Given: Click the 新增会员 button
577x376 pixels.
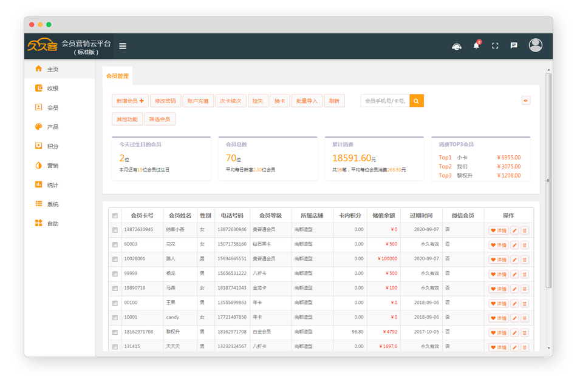Looking at the screenshot, I should pyautogui.click(x=130, y=101).
